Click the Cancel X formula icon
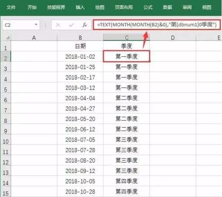 coord(58,25)
